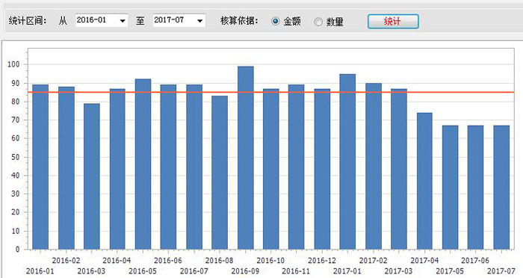Viewport: 523px width, 278px height.
Task: Click the 2017-07 bar in chart
Action: [x=501, y=188]
